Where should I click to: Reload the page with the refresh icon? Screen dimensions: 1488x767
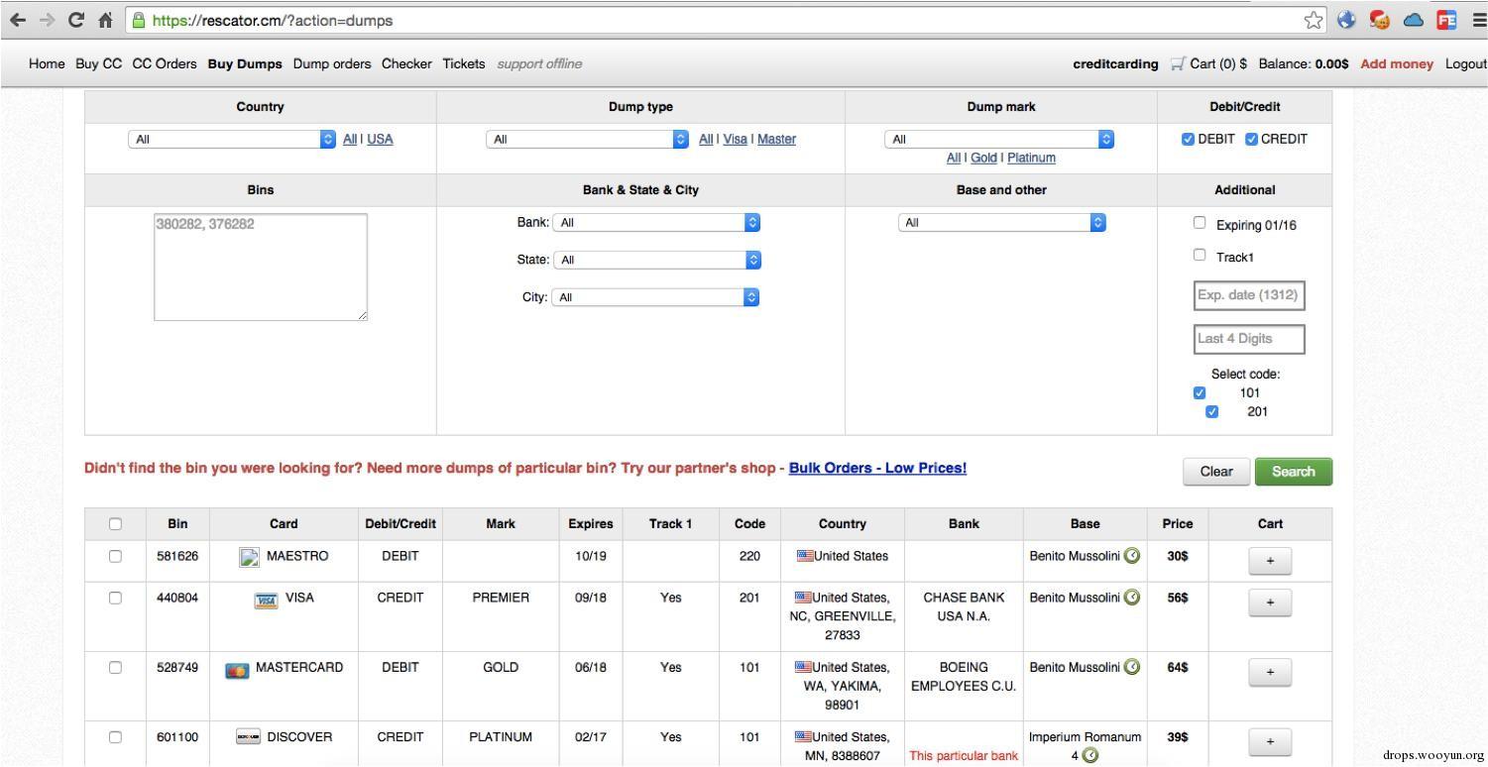[x=76, y=20]
